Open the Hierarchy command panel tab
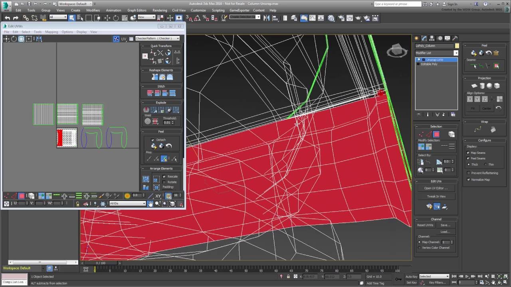Viewport: 511px width, 287px height. pos(433,38)
